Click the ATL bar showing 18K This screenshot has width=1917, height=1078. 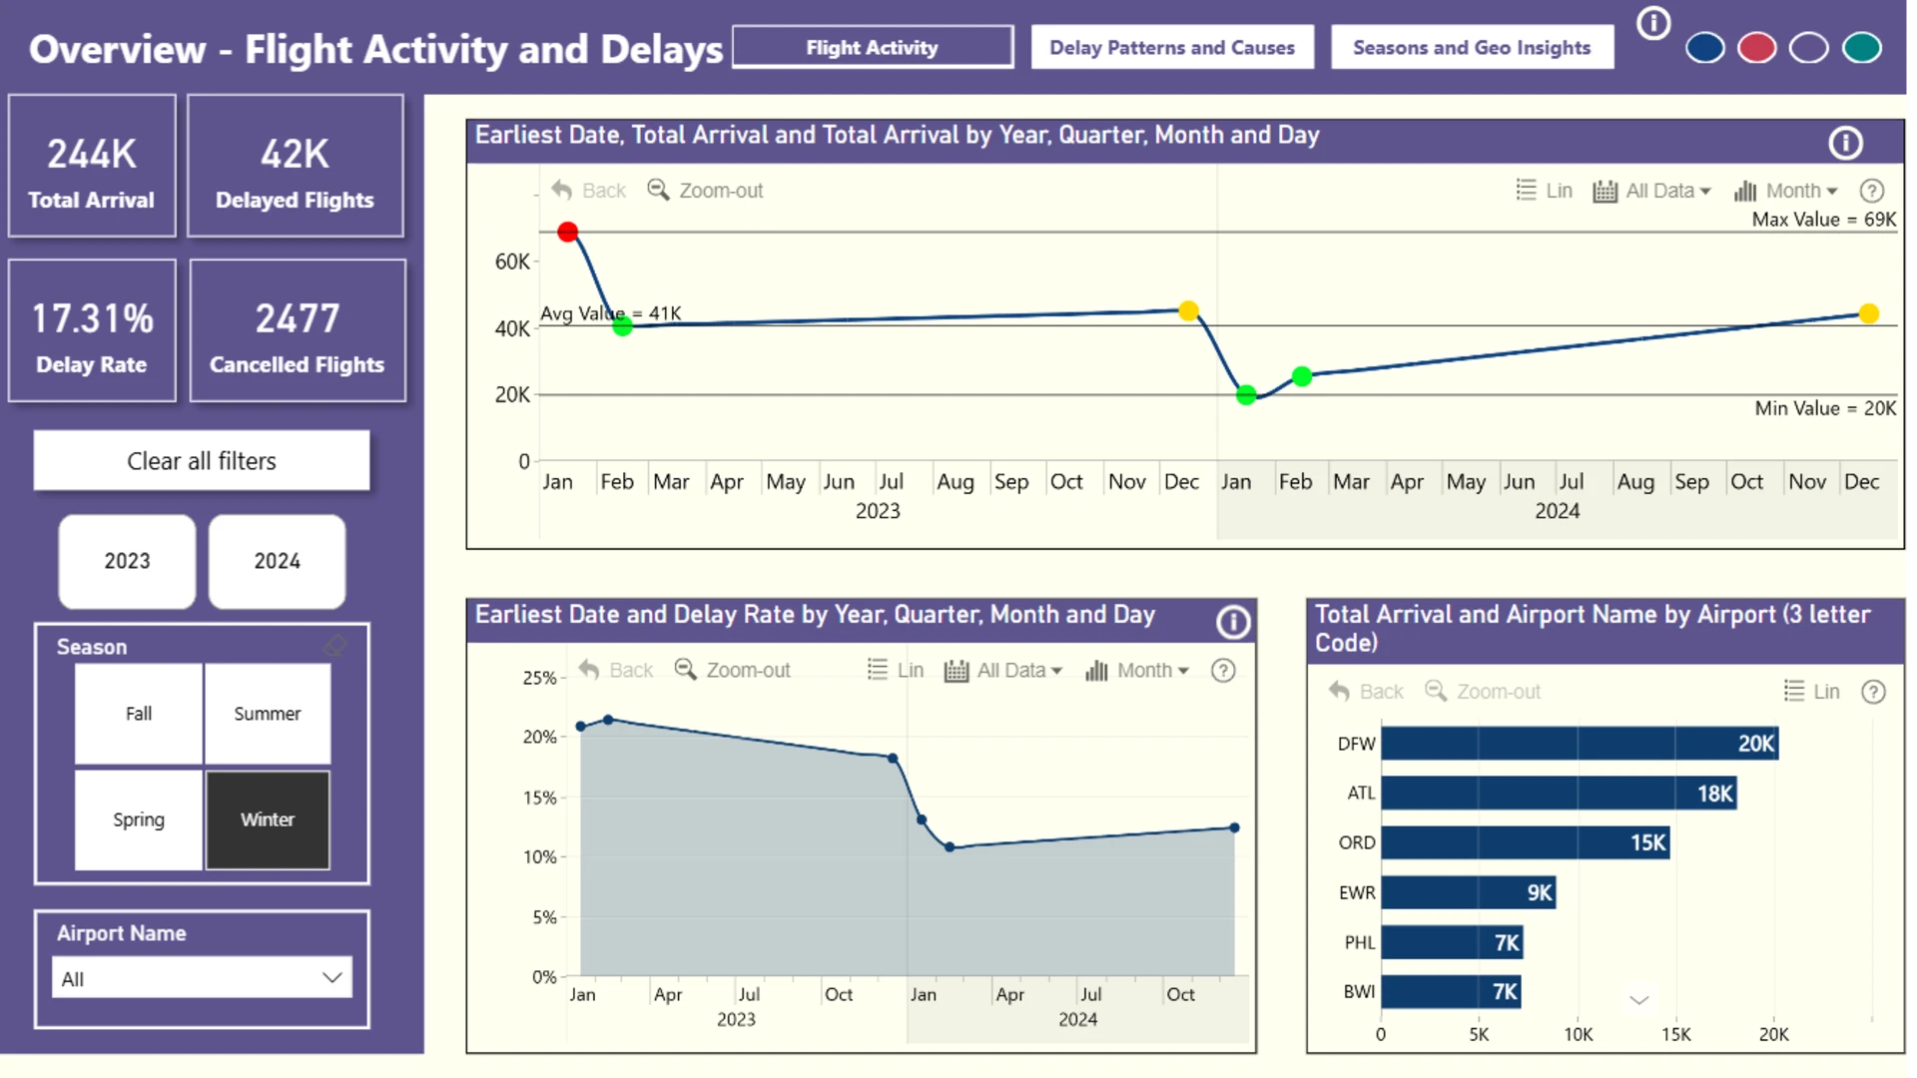(x=1560, y=794)
